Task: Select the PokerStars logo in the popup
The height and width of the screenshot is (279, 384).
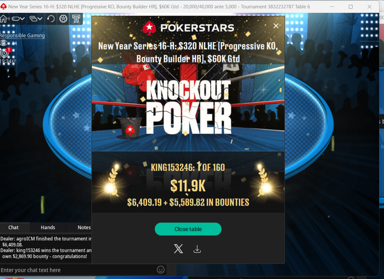Action: pos(188,27)
